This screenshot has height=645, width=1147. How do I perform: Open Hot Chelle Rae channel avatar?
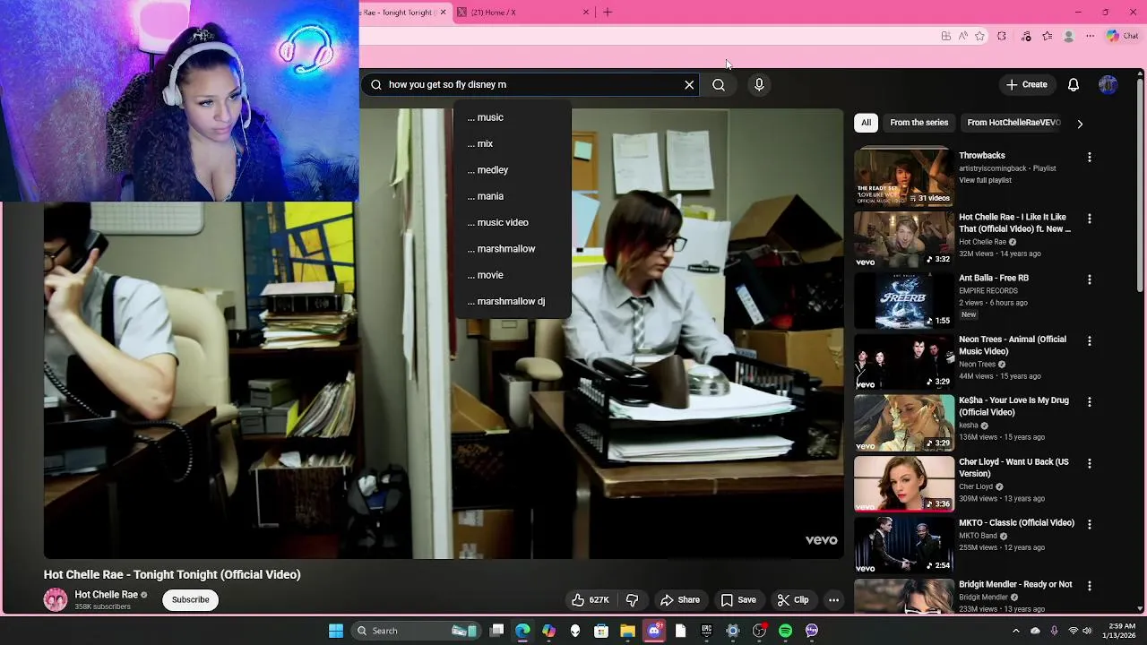coord(56,600)
